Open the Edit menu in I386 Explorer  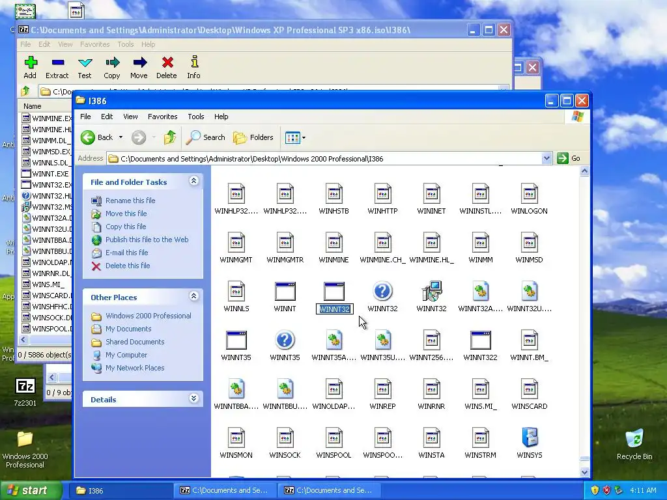click(x=107, y=117)
